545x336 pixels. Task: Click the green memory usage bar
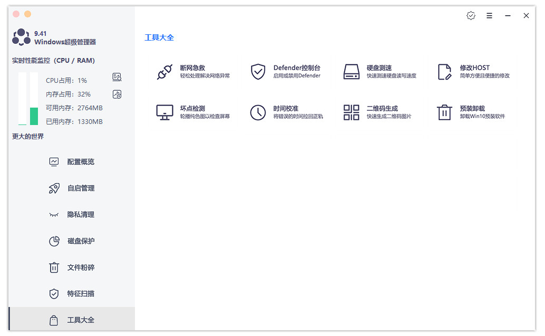[x=35, y=113]
